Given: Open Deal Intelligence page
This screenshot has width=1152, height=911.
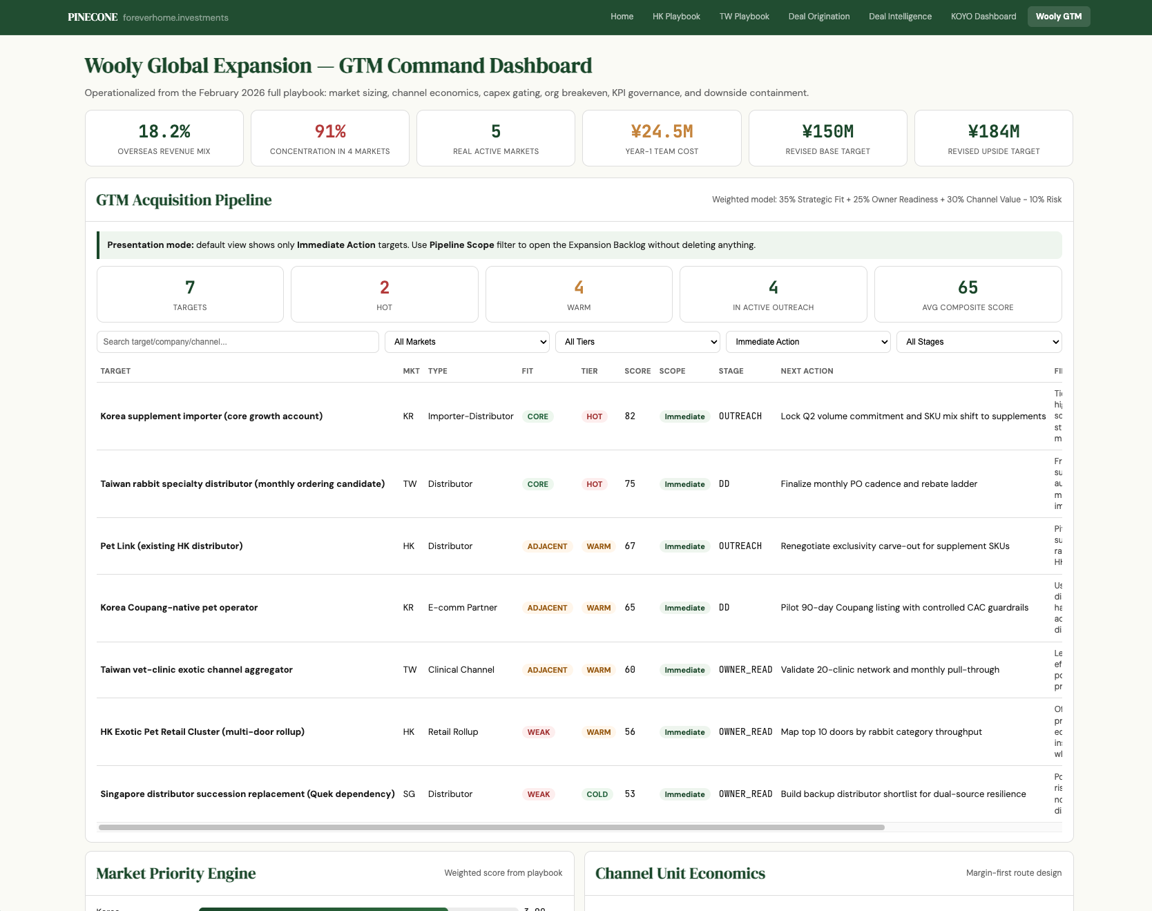Looking at the screenshot, I should coord(900,17).
